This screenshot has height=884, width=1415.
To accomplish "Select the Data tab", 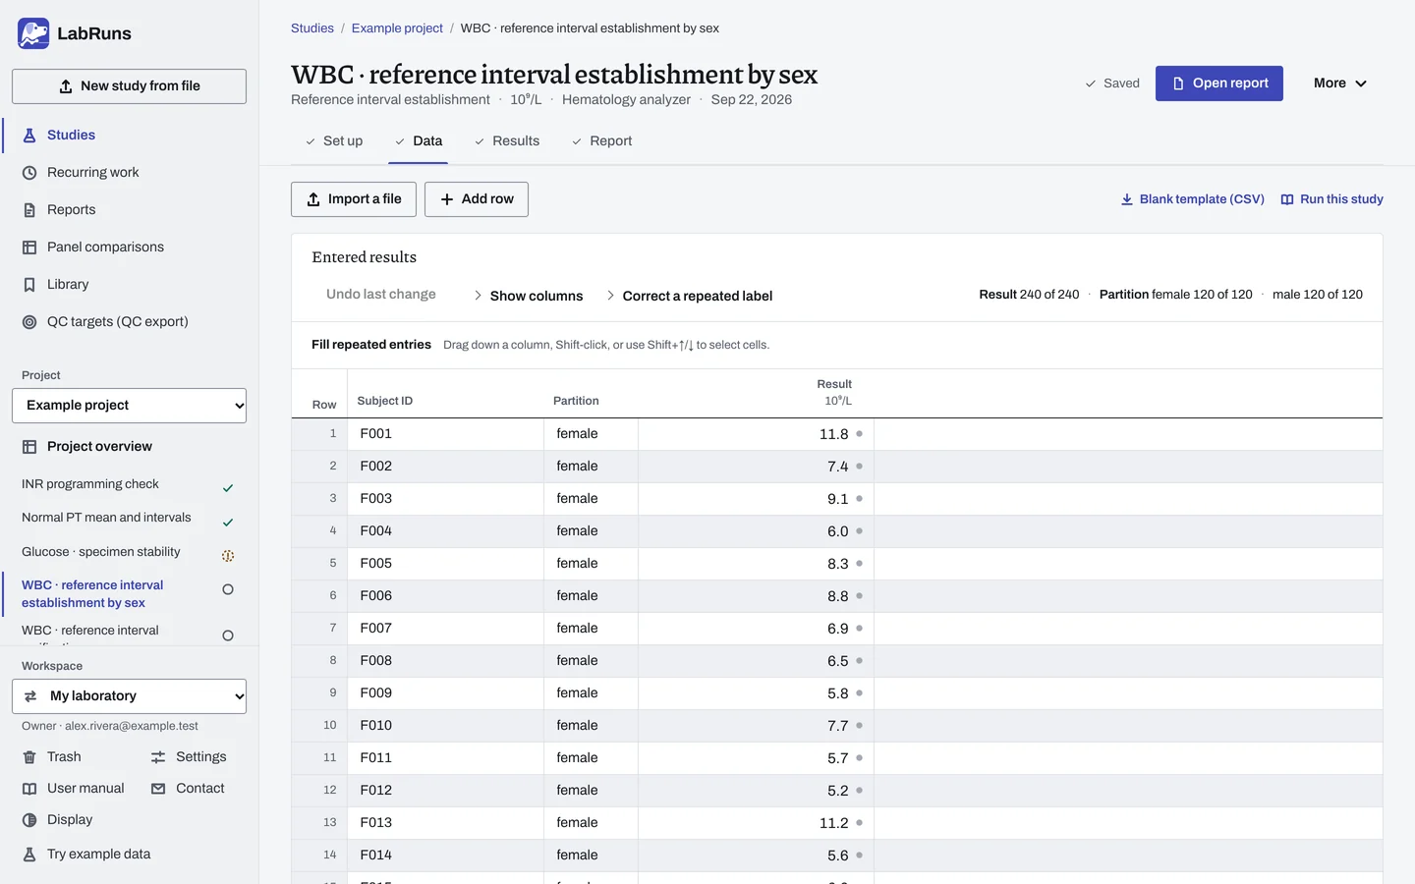I will 419,141.
